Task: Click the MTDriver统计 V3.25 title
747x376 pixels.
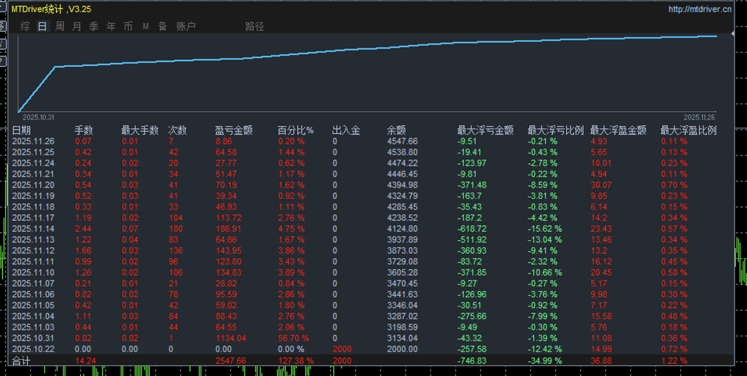Action: 50,9
